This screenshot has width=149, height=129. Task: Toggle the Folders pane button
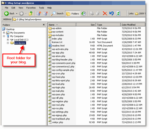73,14
